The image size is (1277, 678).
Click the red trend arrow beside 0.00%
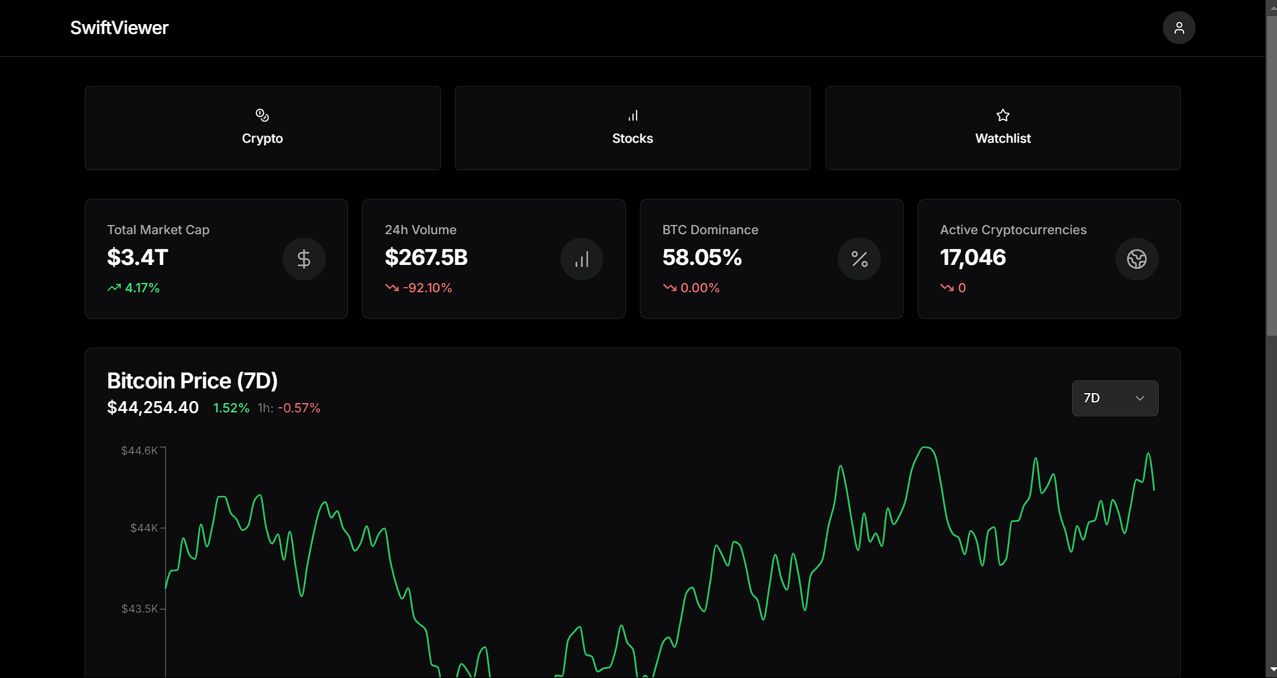670,288
